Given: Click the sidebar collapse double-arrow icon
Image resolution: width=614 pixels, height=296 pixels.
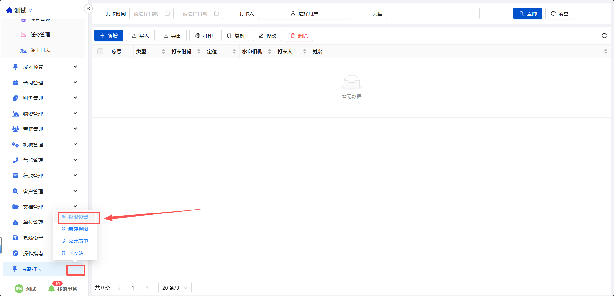Looking at the screenshot, I should pos(88,9).
